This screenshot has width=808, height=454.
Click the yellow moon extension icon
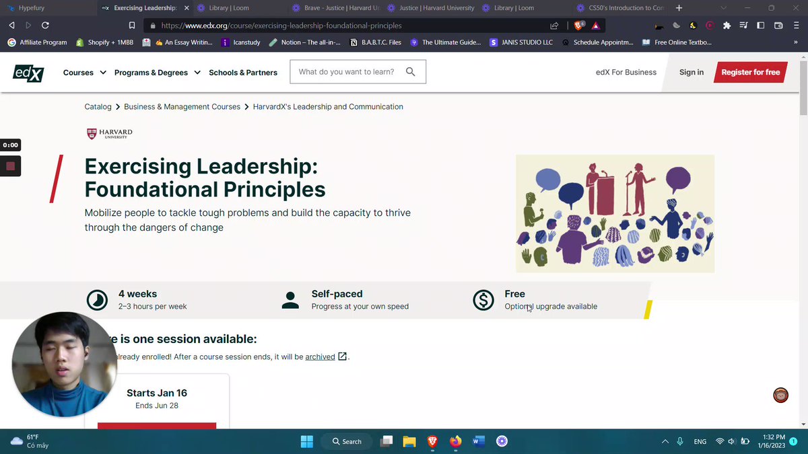click(693, 26)
